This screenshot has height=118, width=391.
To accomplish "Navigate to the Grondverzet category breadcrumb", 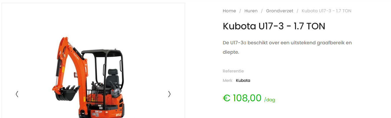I will (280, 11).
